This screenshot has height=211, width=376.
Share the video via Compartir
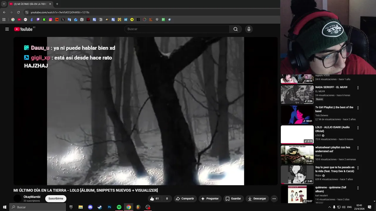[x=185, y=199]
